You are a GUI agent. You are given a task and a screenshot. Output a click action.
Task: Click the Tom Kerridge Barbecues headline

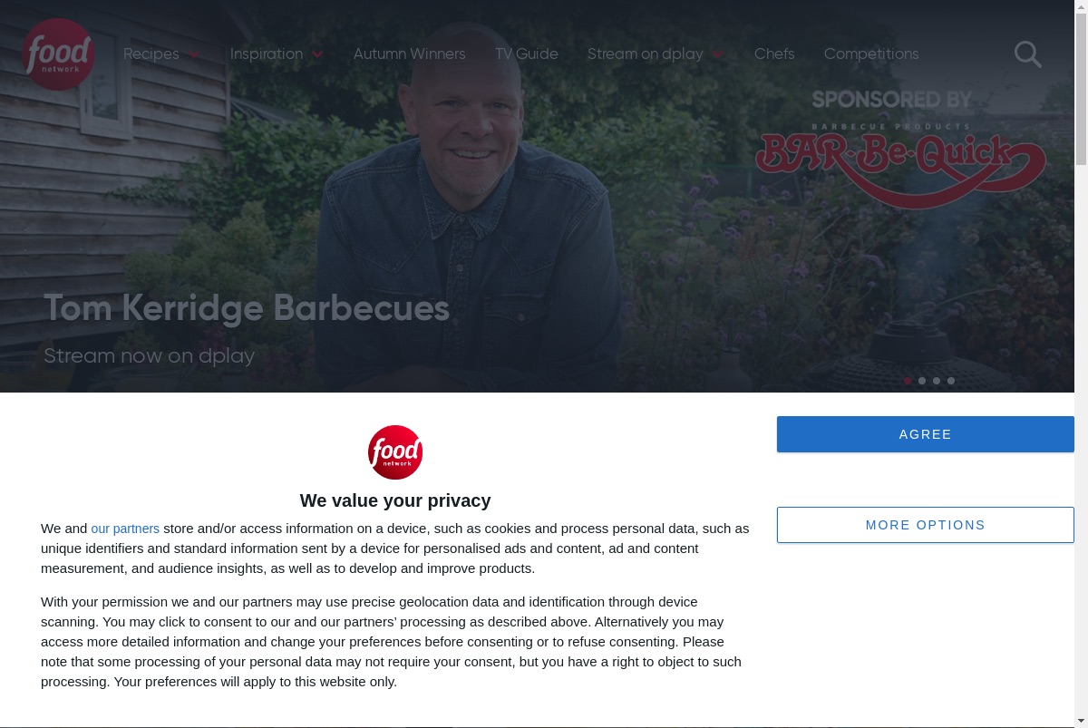point(247,308)
